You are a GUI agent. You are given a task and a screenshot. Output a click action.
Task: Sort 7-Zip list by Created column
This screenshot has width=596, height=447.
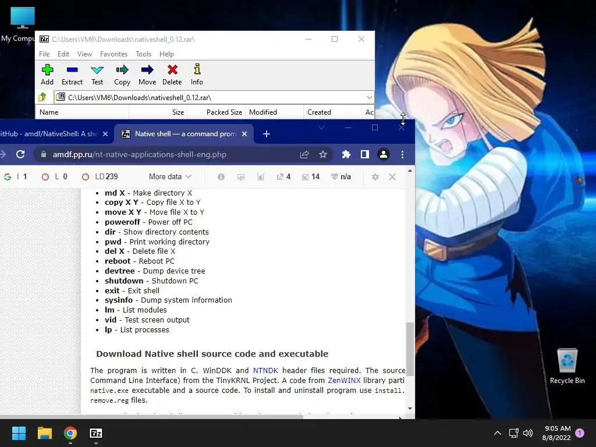point(332,112)
